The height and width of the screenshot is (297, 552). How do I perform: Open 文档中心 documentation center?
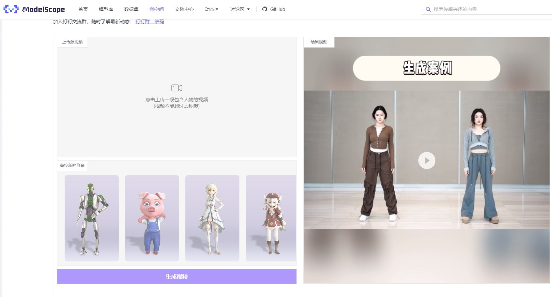coord(184,9)
